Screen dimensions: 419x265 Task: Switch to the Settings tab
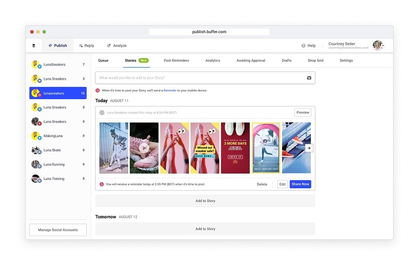tap(346, 60)
